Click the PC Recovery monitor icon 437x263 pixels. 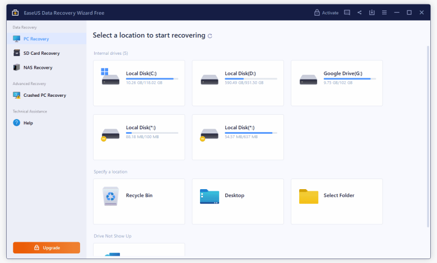click(x=16, y=39)
